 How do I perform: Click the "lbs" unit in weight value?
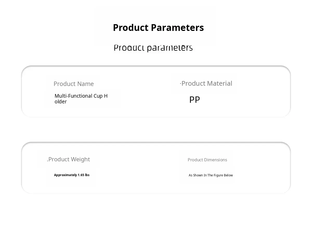pyautogui.click(x=87, y=175)
